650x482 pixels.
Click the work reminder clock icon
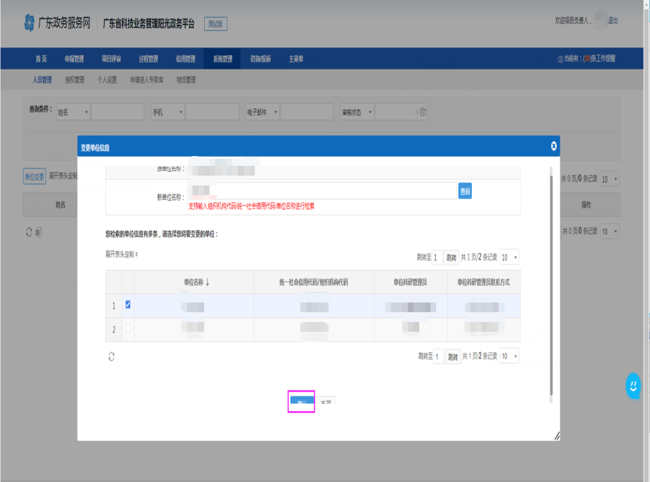pyautogui.click(x=560, y=59)
